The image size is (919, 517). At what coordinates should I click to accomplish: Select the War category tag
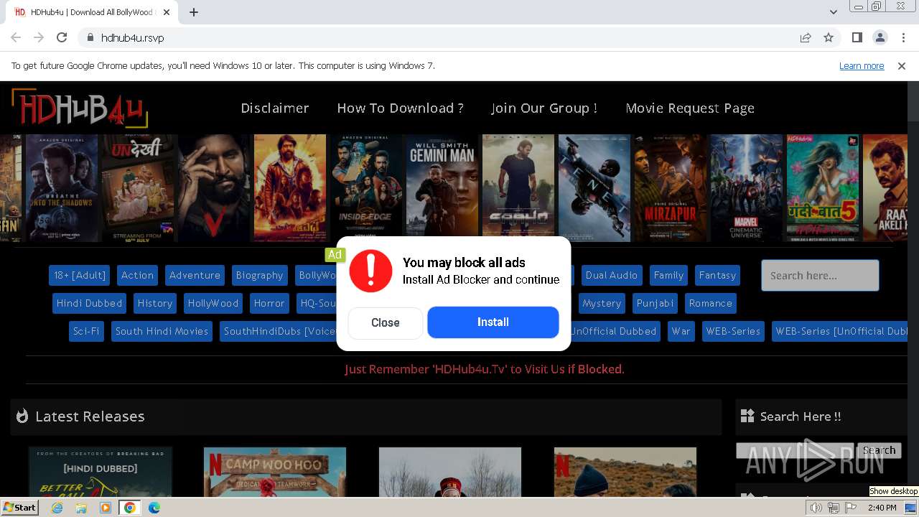681,331
